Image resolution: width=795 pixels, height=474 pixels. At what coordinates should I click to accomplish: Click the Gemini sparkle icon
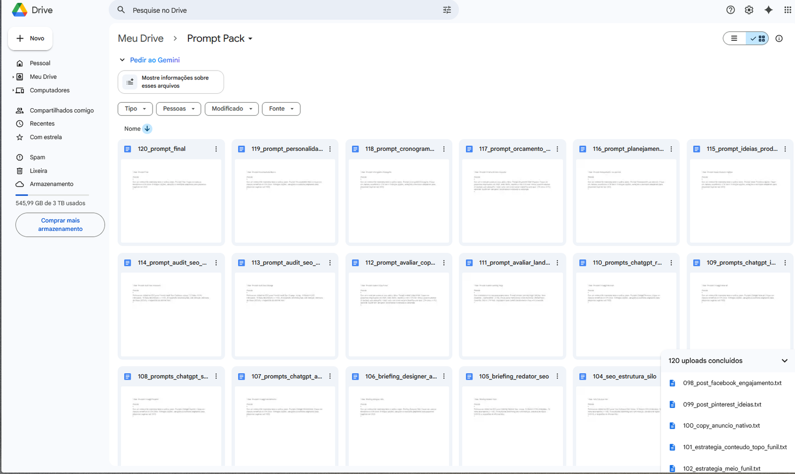point(768,10)
